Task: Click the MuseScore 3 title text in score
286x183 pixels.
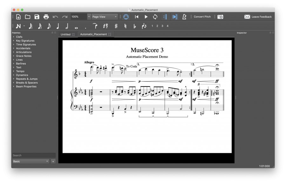Action: tap(147, 50)
